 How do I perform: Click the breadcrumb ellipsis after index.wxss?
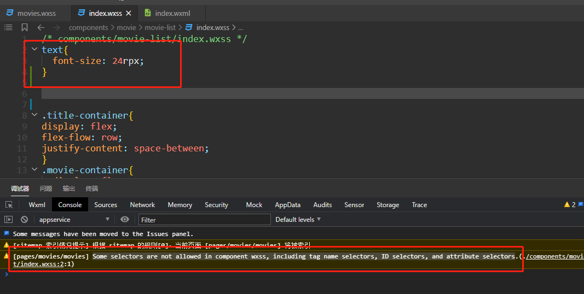point(241,28)
